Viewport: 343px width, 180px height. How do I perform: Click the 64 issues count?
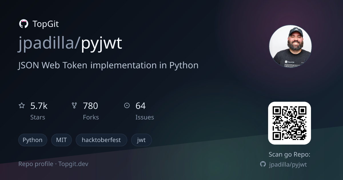pyautogui.click(x=141, y=106)
